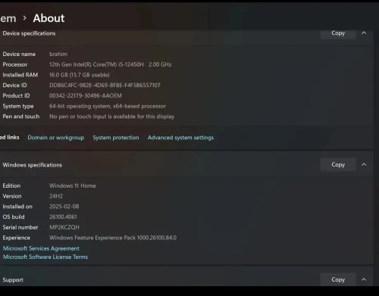The height and width of the screenshot is (296, 379).
Task: Select OS build 26100.4061
Action: click(x=63, y=217)
